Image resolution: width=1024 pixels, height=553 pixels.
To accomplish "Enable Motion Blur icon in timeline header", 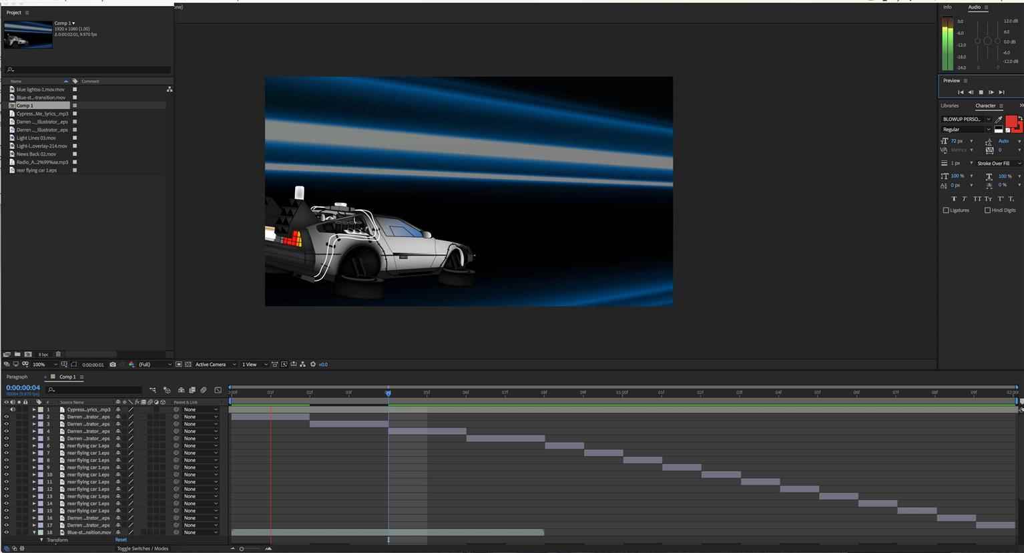I will coord(203,390).
